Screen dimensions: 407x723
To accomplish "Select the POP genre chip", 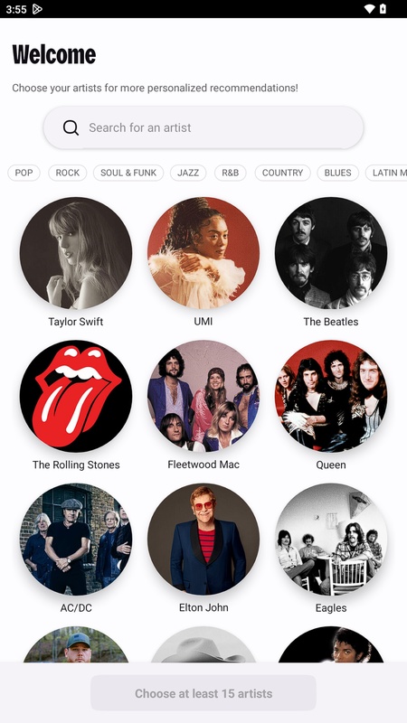I will [x=24, y=173].
